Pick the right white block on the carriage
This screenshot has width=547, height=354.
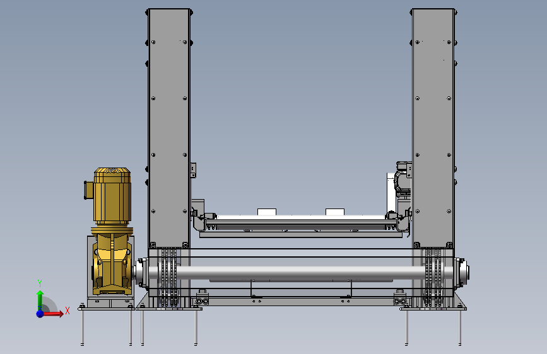coord(335,212)
